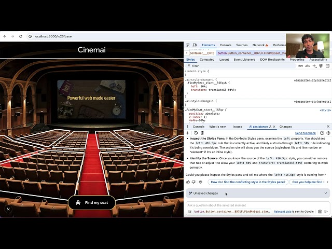Select the AI assistance drawer tab
Image resolution: width=332 pixels, height=249 pixels.
point(258,127)
